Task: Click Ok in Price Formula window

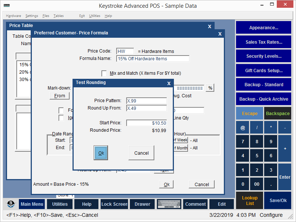Action: coord(166,184)
